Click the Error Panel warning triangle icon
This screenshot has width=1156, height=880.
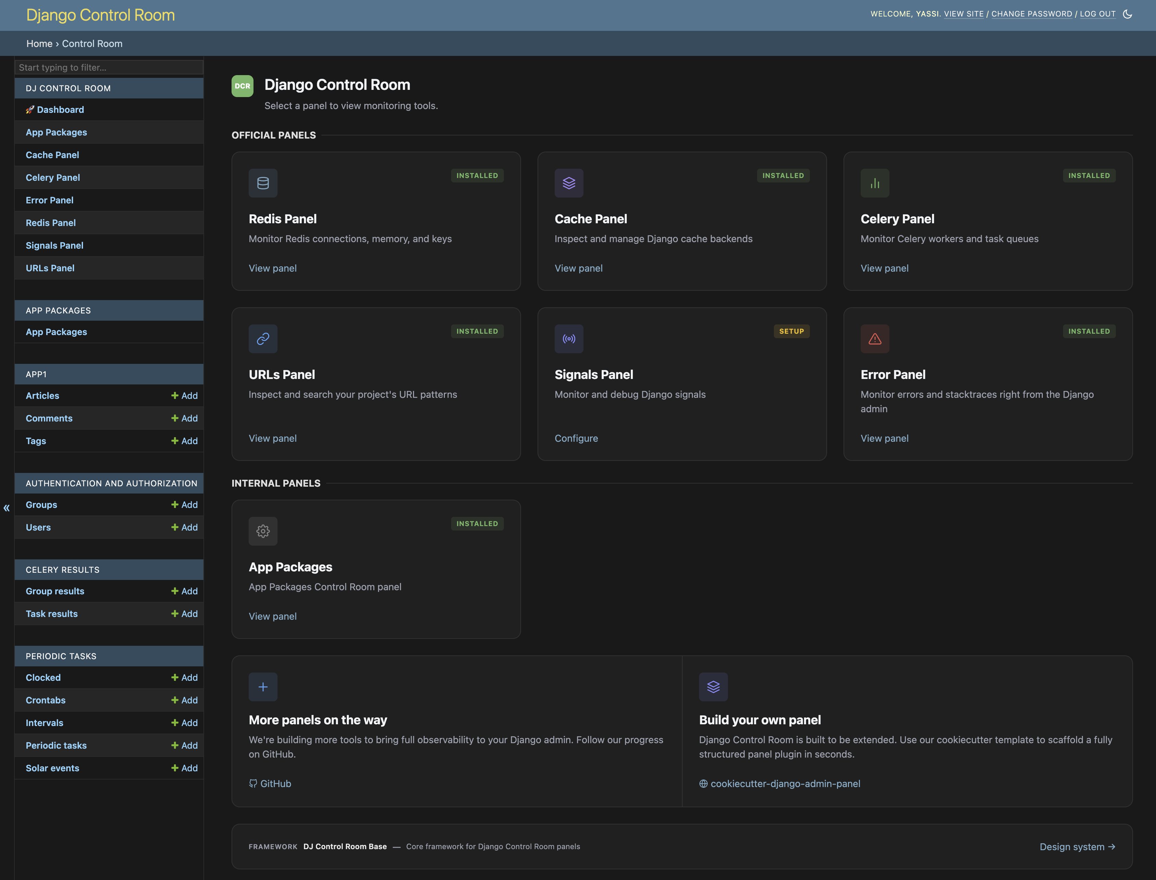pyautogui.click(x=875, y=338)
